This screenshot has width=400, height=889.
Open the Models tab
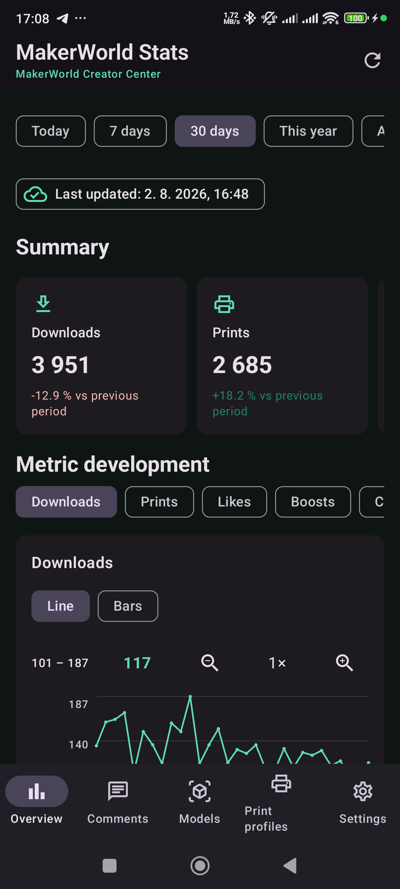[199, 802]
